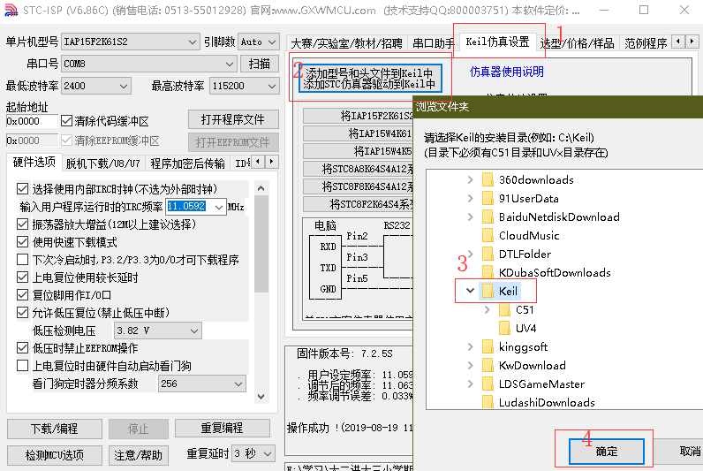Click 注意/帮助 button
The height and width of the screenshot is (471, 703).
[138, 455]
